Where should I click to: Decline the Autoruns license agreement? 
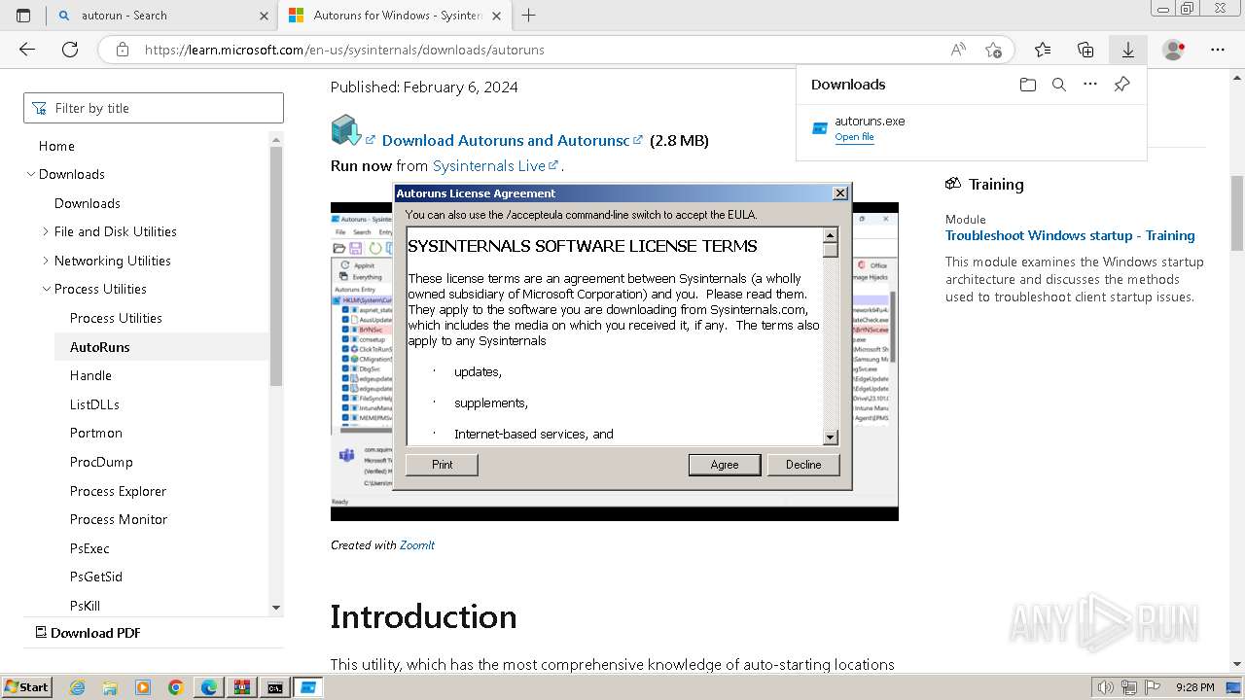pos(803,465)
